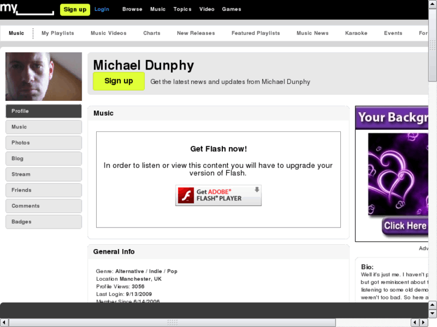Click the Click Here ad button
437x327 pixels.
coord(405,226)
